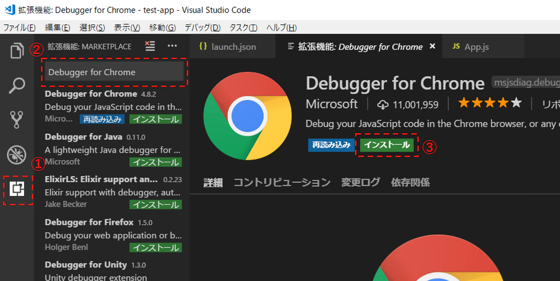Click the star rating of Debugger for Chrome
This screenshot has height=281, width=560.
click(490, 103)
